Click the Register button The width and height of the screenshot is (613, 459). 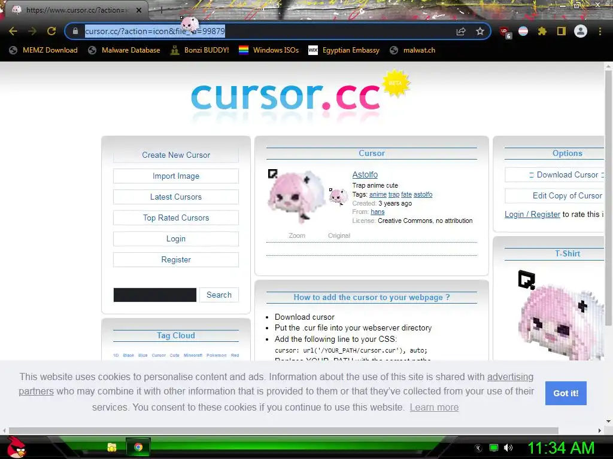tap(176, 259)
